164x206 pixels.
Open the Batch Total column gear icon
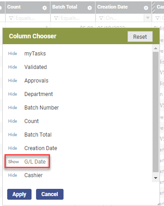coord(90,8)
